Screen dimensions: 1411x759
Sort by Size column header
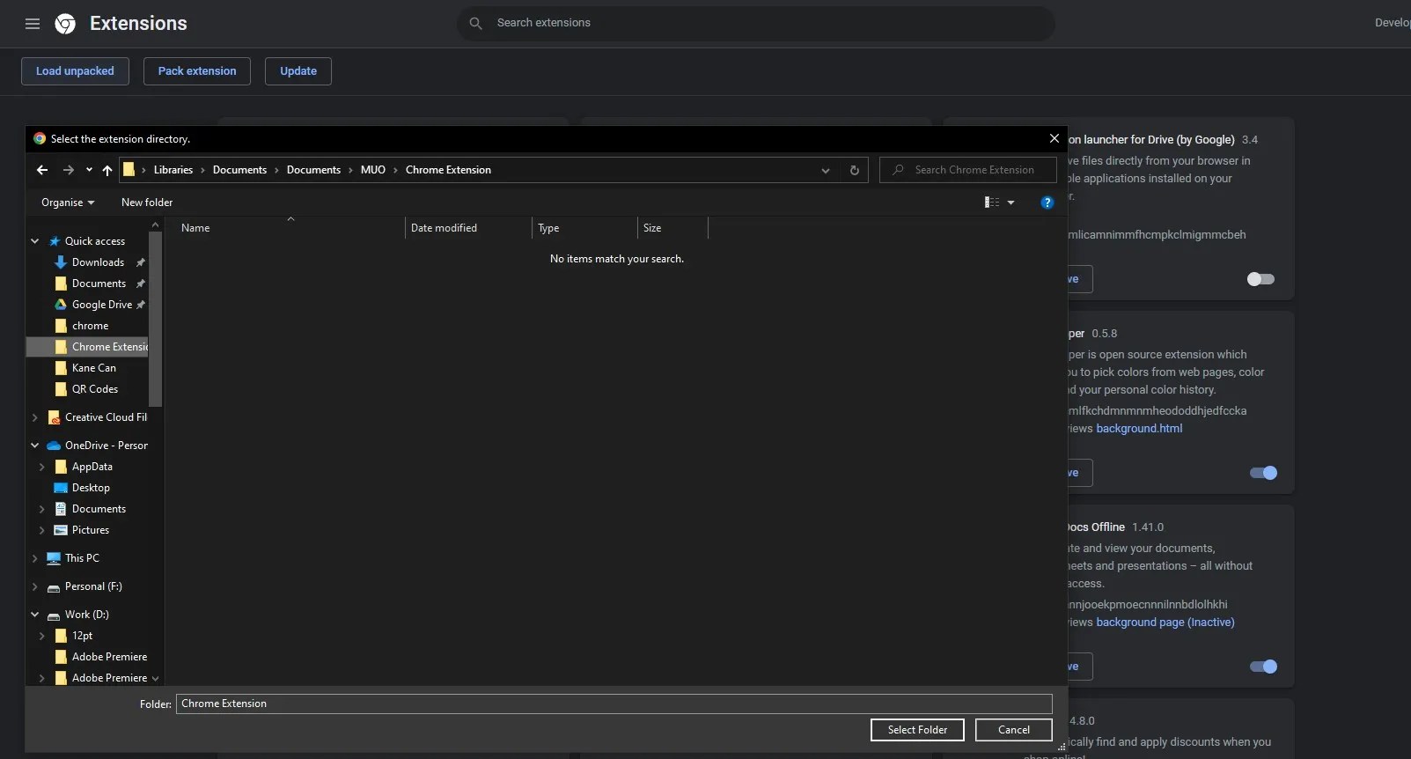pyautogui.click(x=672, y=228)
